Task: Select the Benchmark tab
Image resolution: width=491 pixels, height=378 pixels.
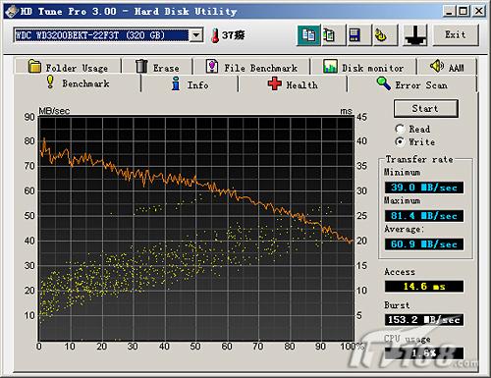Action: pyautogui.click(x=78, y=83)
